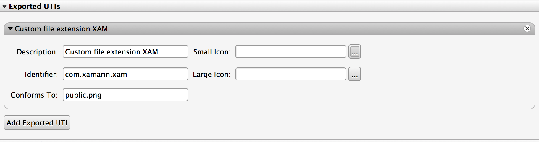The width and height of the screenshot is (539, 142).
Task: Click the Small Icon: label
Action: point(212,52)
